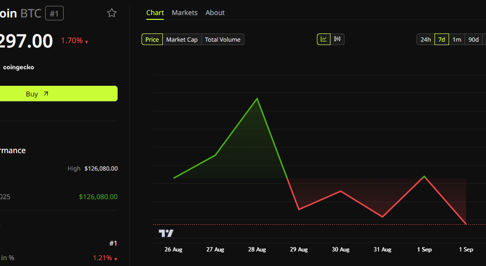Open the About tab

tap(215, 13)
